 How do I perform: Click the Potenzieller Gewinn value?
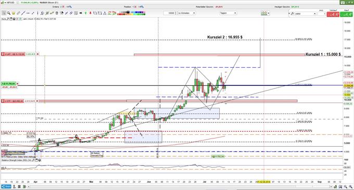(218, 7)
